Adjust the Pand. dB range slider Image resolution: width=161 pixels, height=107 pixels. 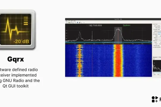[x=159, y=37]
